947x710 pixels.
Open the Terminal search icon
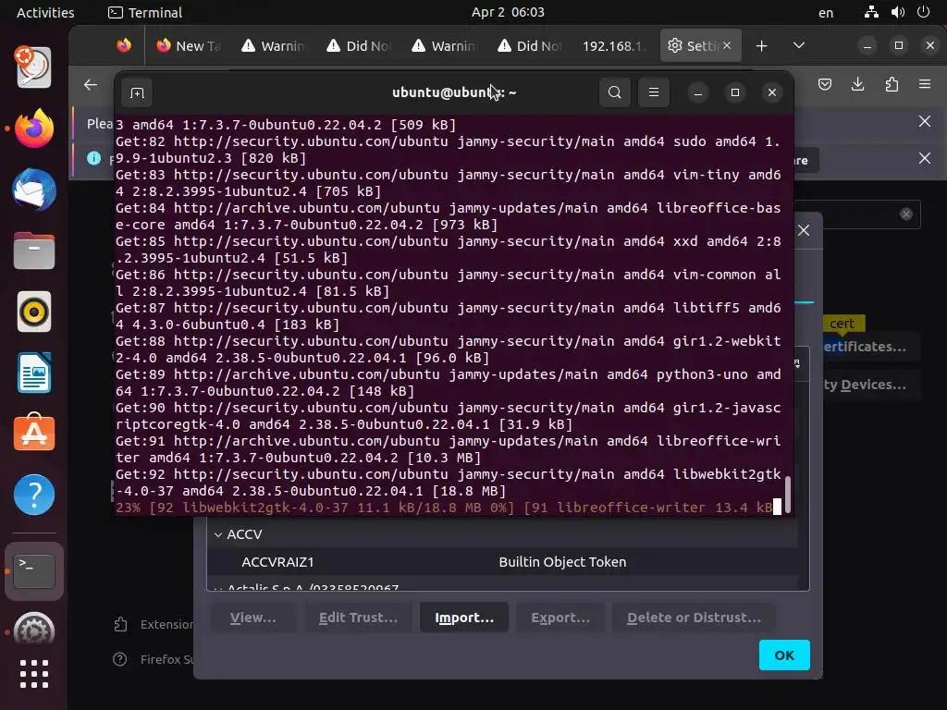pos(614,92)
